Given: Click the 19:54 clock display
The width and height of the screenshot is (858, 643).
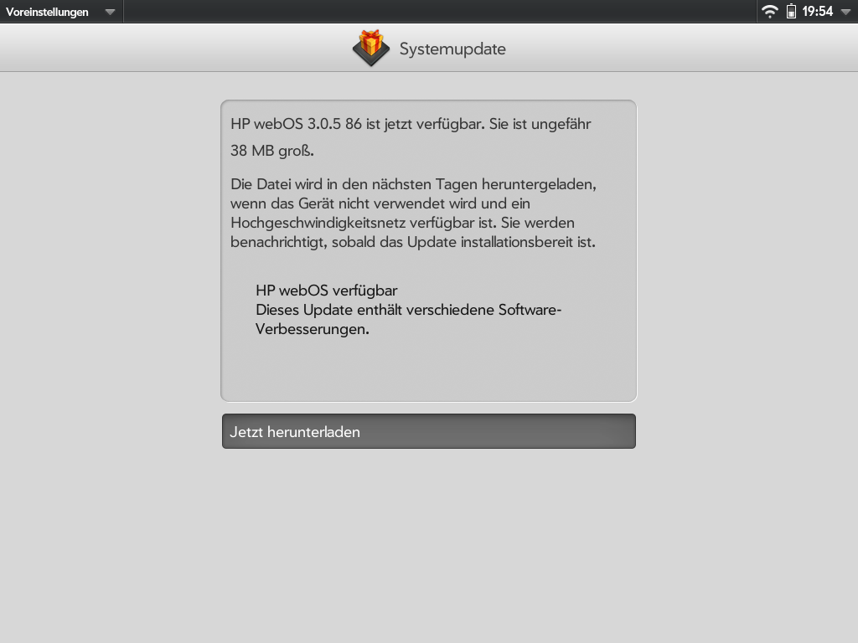Looking at the screenshot, I should [x=818, y=12].
